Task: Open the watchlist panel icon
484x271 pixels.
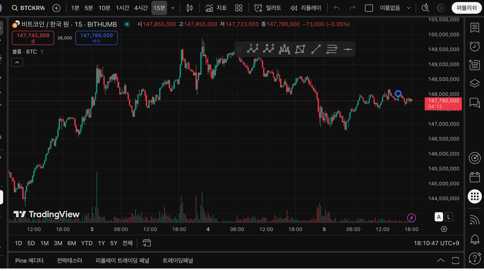Action: pos(475,27)
